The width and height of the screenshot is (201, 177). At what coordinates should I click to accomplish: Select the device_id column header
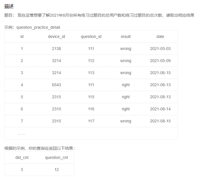point(57,36)
